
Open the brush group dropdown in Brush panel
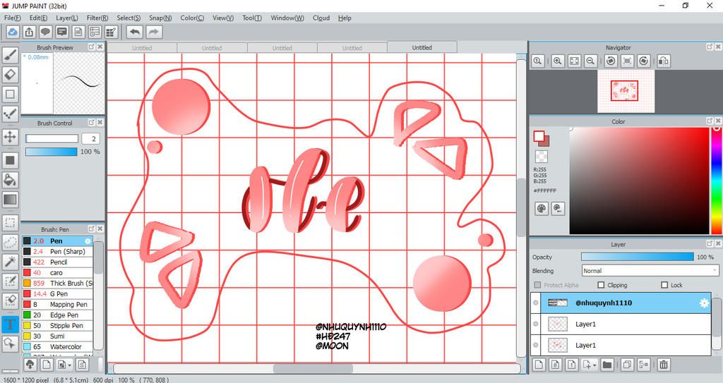[x=70, y=365]
